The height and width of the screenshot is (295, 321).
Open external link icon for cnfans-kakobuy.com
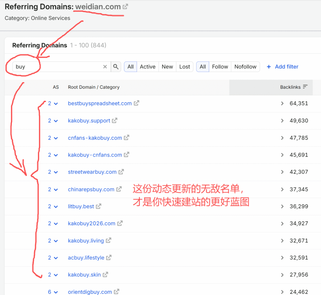pyautogui.click(x=127, y=137)
